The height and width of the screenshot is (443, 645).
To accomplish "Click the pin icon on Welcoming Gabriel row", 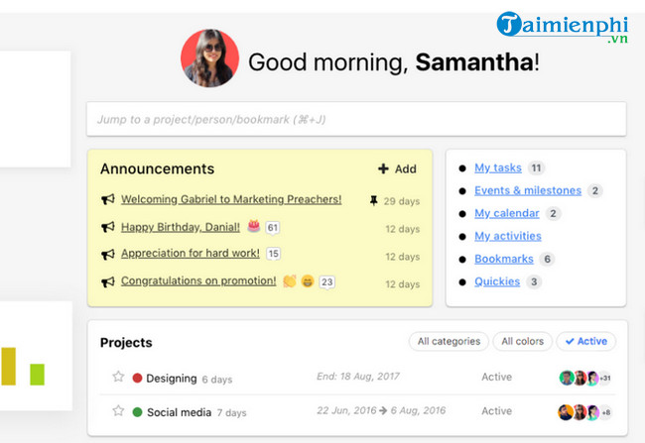I will pos(373,200).
